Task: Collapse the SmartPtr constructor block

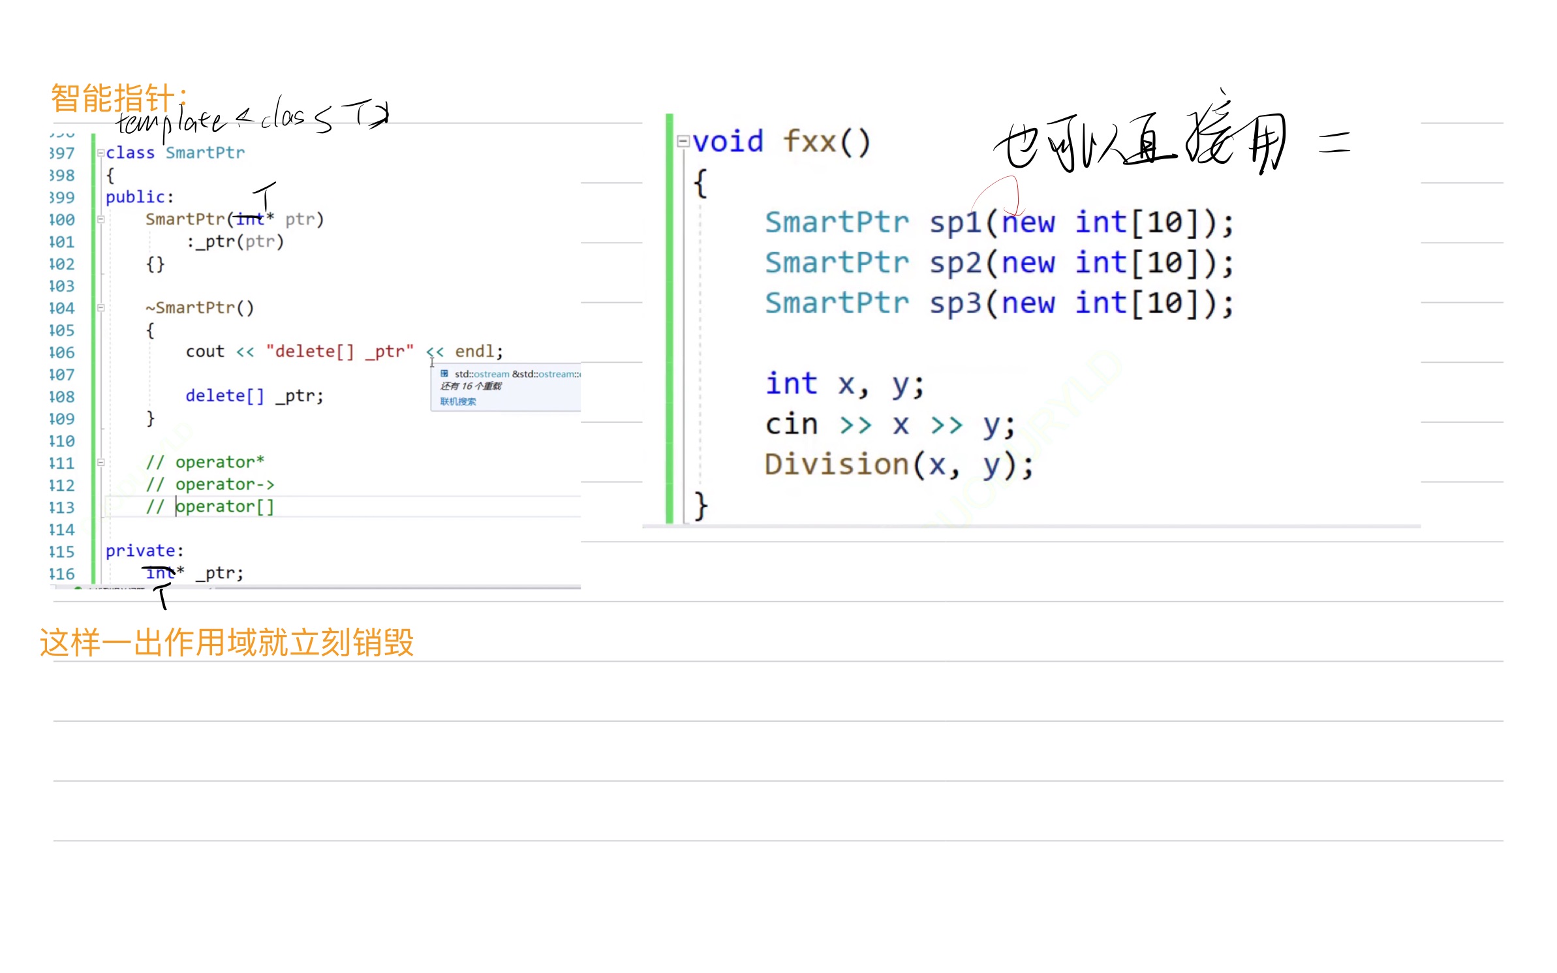Action: point(101,220)
